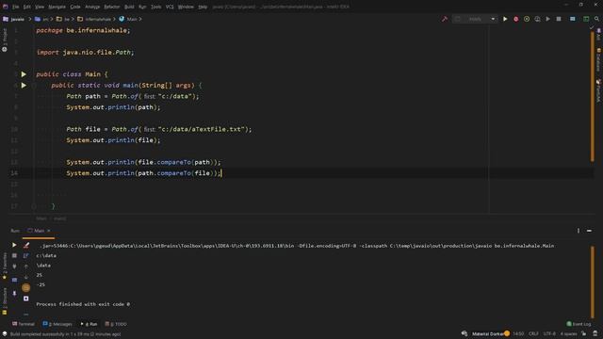Click the javaio project breadcrumb
The width and height of the screenshot is (603, 339).
[x=14, y=19]
